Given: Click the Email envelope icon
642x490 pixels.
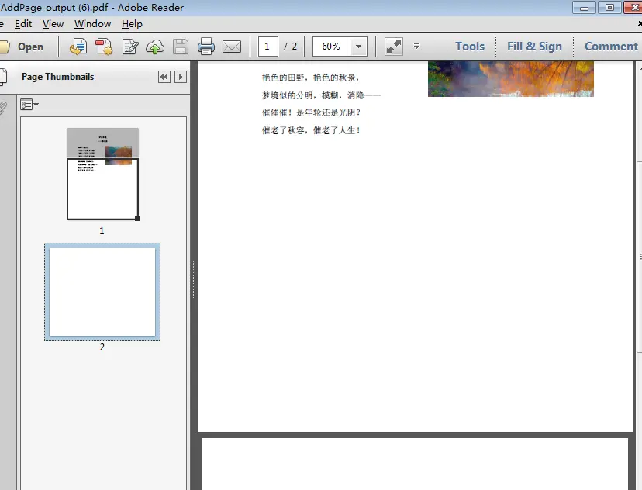Looking at the screenshot, I should [x=232, y=47].
